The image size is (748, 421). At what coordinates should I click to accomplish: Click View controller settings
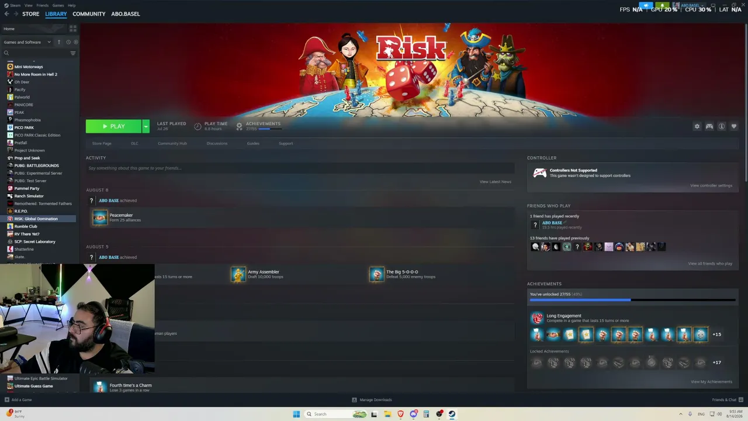pyautogui.click(x=711, y=185)
